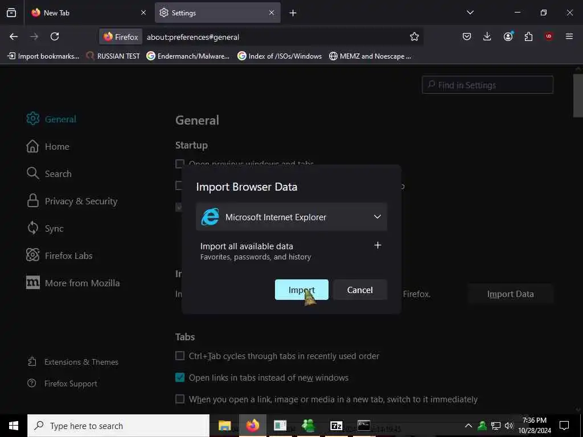Select the Settings tab
The height and width of the screenshot is (437, 583).
tap(217, 13)
